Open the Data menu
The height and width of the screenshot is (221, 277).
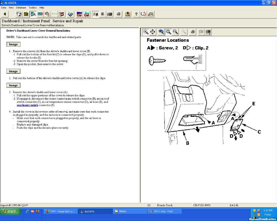tap(4, 7)
